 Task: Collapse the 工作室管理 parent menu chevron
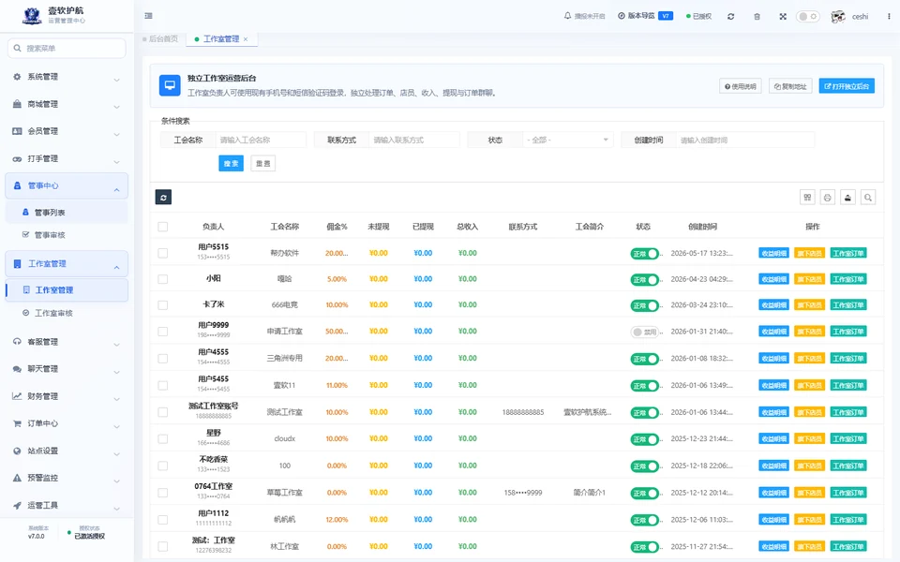(116, 267)
